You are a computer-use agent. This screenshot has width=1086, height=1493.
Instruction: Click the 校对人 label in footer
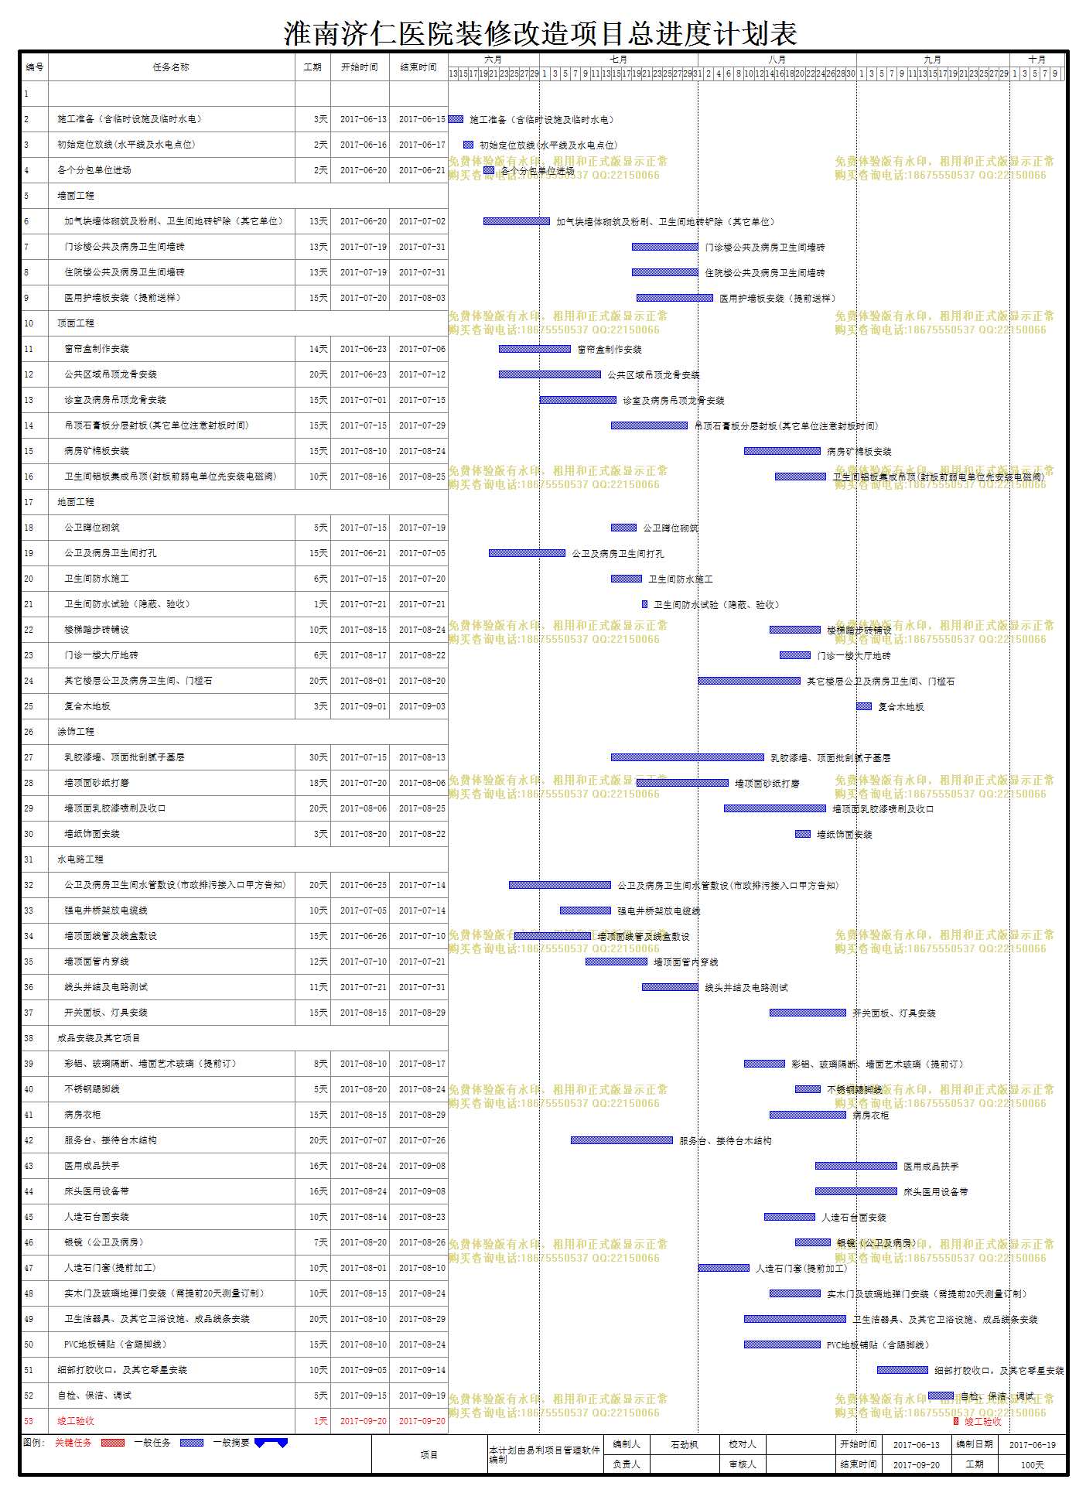pyautogui.click(x=743, y=1444)
